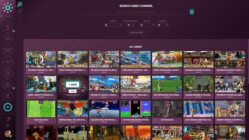Open the Genre dropdown
Screen dimensions: 249x140
coord(113,25)
